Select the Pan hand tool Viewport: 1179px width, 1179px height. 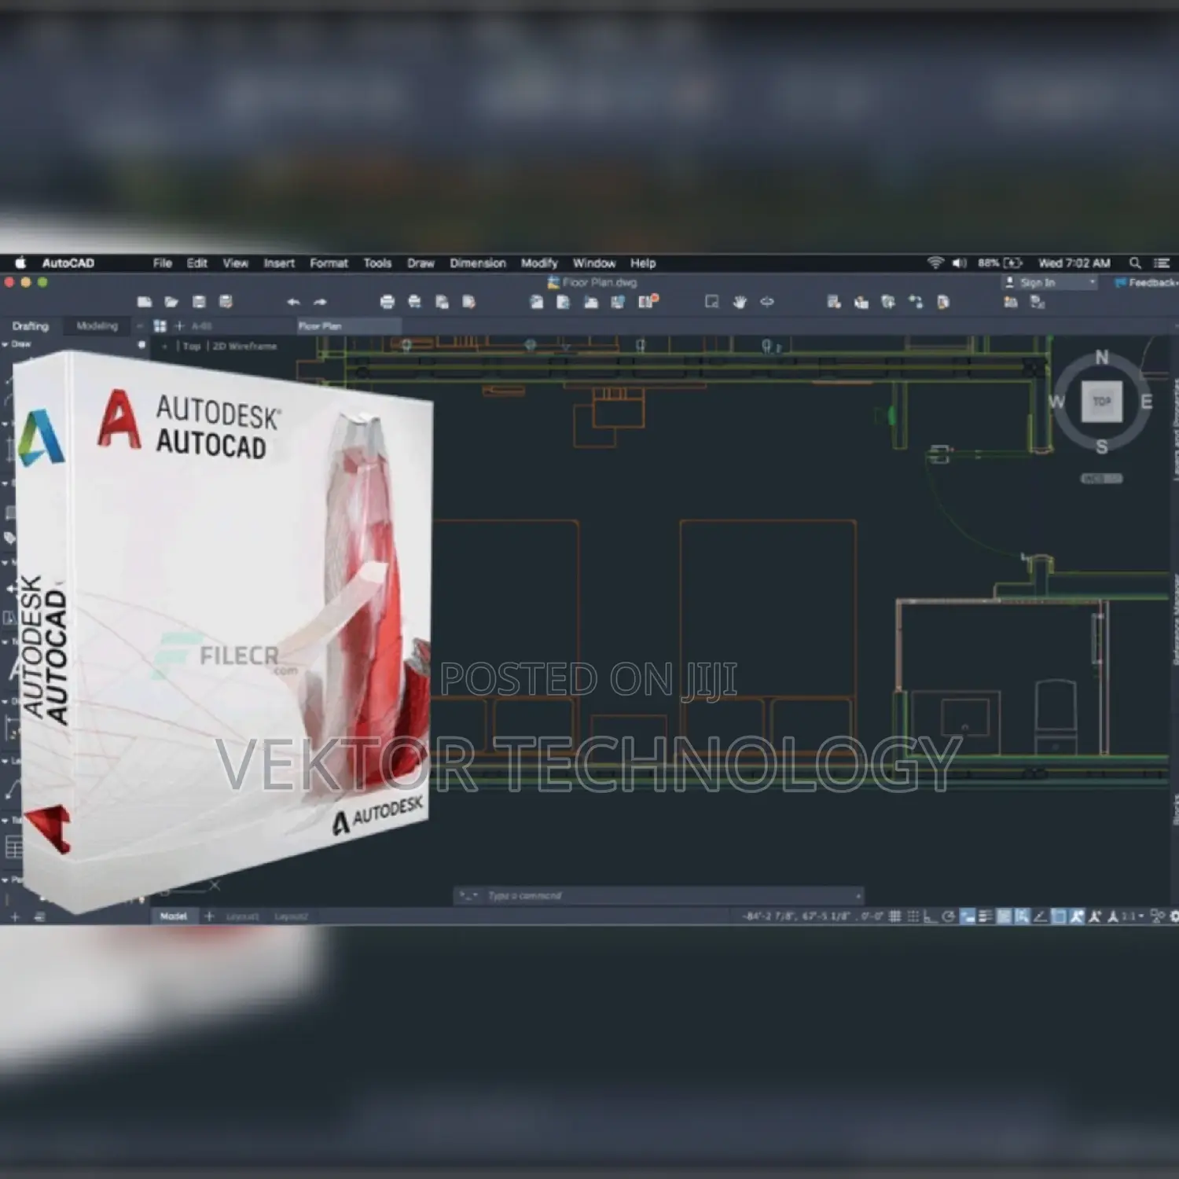pyautogui.click(x=740, y=302)
